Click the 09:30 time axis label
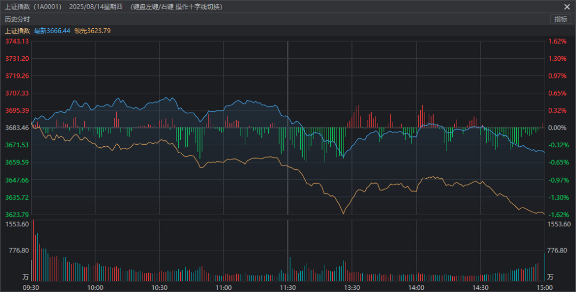The image size is (576, 292). click(x=31, y=287)
